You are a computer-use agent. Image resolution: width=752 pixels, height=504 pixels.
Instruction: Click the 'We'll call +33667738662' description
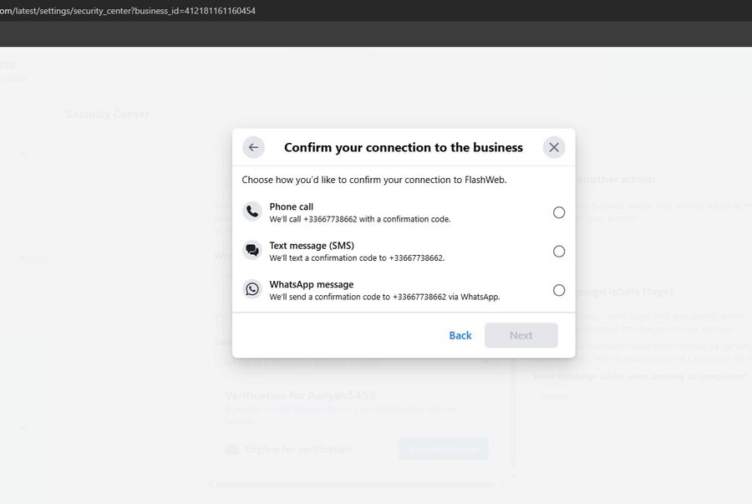pyautogui.click(x=359, y=219)
